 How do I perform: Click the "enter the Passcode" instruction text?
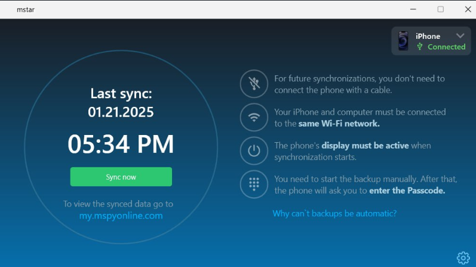[x=407, y=191]
